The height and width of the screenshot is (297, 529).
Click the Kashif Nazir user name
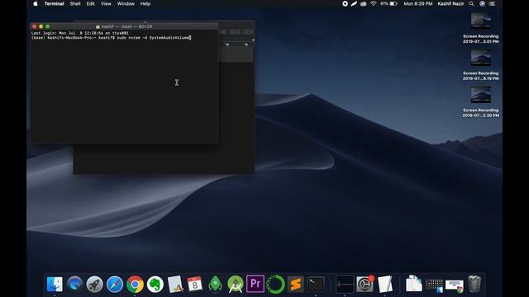point(450,3)
